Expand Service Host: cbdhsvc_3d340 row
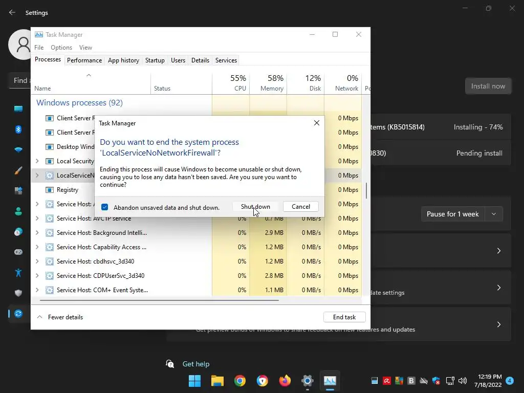524x393 pixels. (x=37, y=261)
